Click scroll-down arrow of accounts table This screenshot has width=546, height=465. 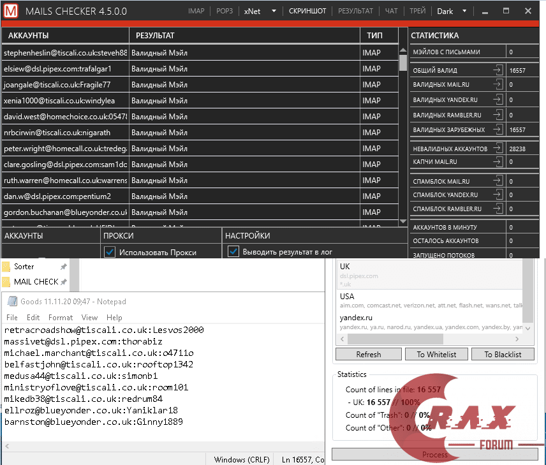pyautogui.click(x=403, y=221)
